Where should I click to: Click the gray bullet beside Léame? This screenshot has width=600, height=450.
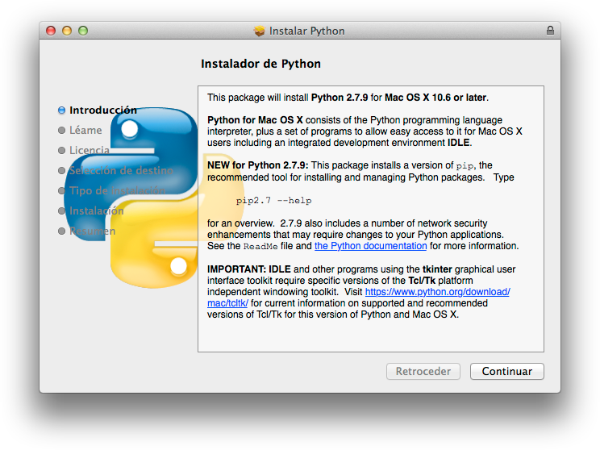(x=61, y=130)
